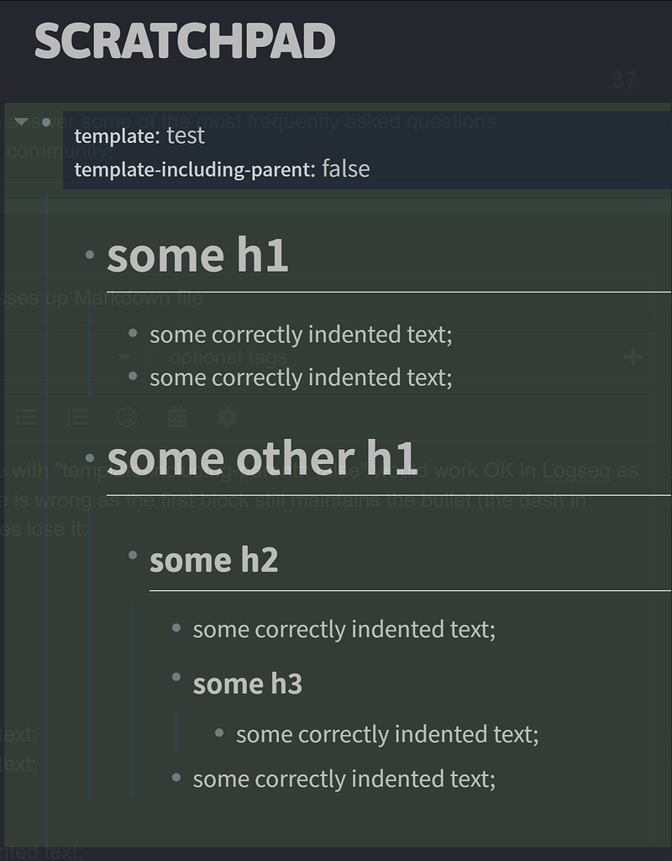This screenshot has width=672, height=861.
Task: Click the bullet of first correctly indented text
Action: click(132, 334)
